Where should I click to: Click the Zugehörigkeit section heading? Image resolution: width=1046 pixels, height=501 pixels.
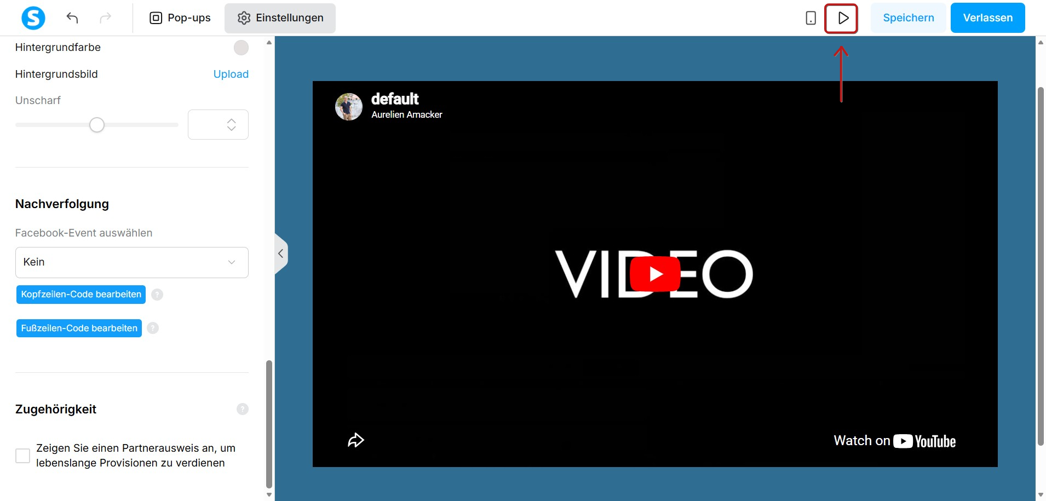coord(56,410)
